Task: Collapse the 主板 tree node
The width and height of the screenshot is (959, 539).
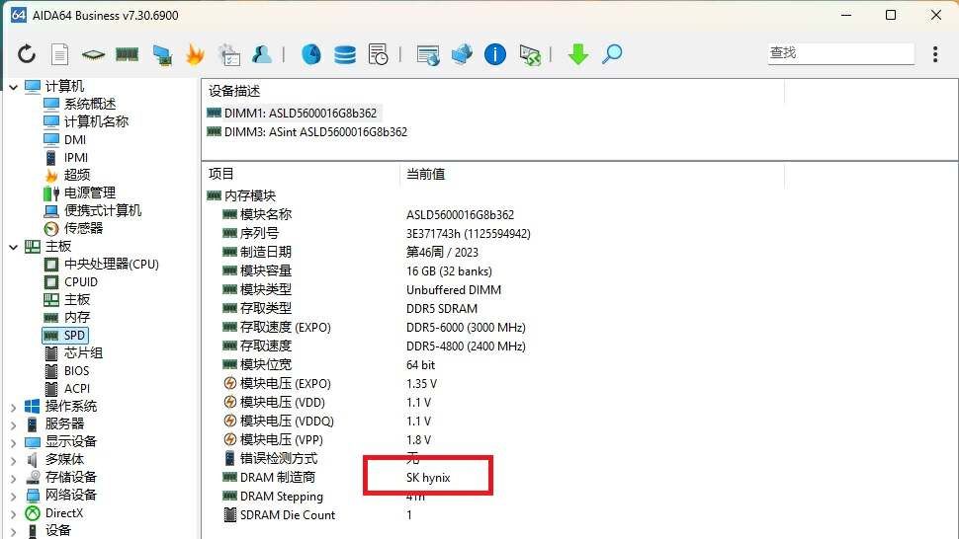Action: point(14,247)
